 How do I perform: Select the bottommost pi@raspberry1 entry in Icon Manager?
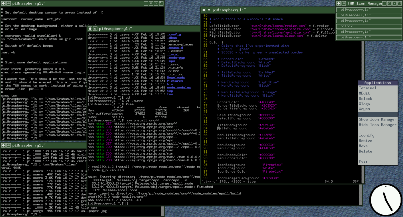[x=369, y=37]
